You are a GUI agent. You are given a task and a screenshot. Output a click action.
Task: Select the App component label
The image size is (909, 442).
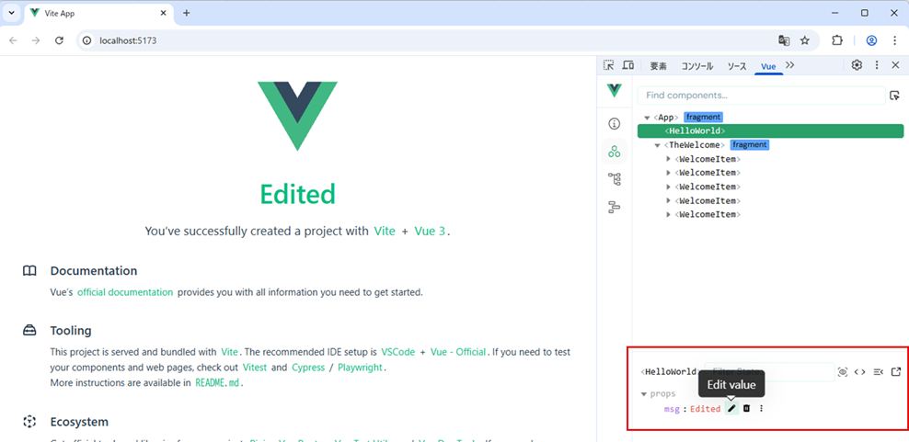pyautogui.click(x=666, y=117)
